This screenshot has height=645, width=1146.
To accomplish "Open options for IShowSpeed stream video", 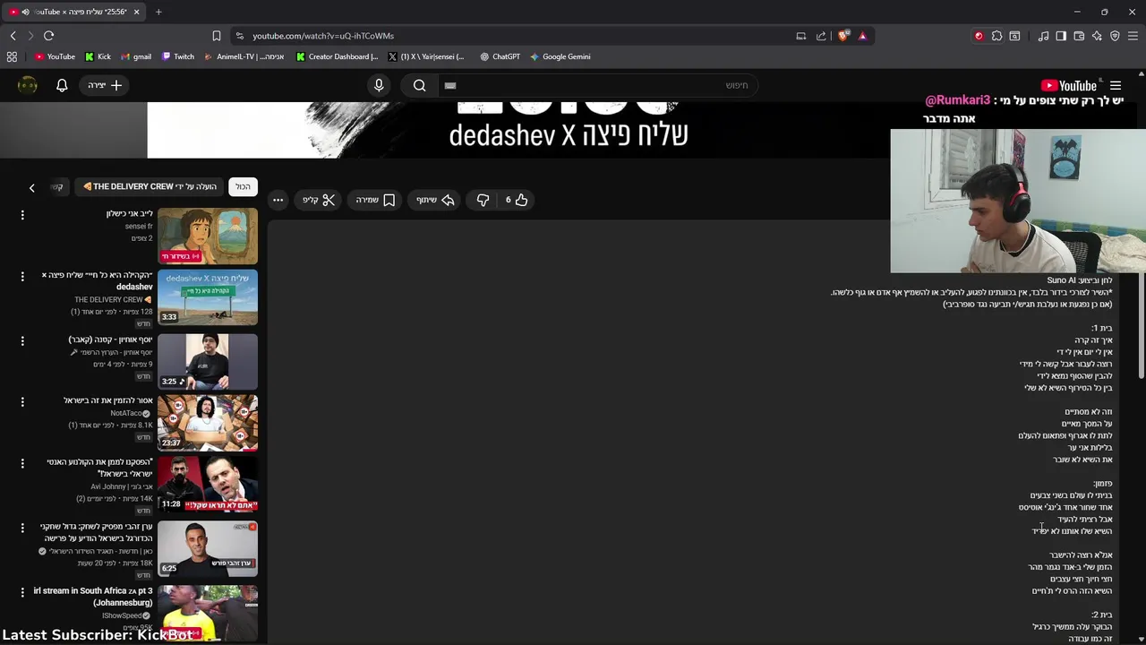I will 22,592.
